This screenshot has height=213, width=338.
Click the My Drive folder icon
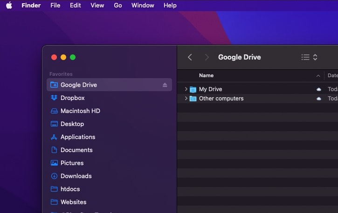point(193,89)
